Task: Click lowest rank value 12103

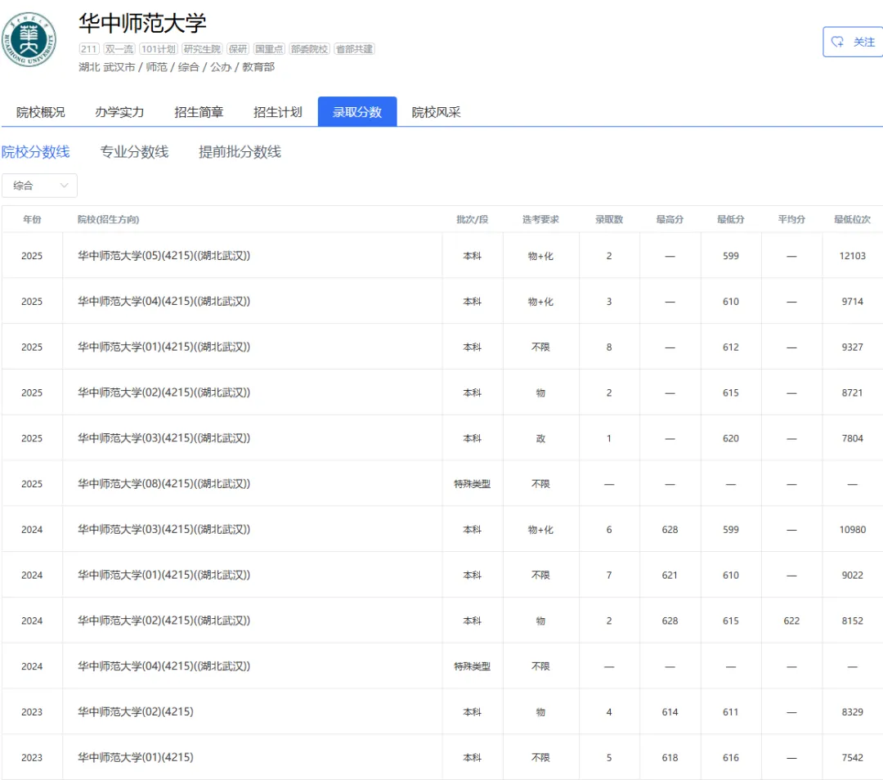Action: (853, 256)
